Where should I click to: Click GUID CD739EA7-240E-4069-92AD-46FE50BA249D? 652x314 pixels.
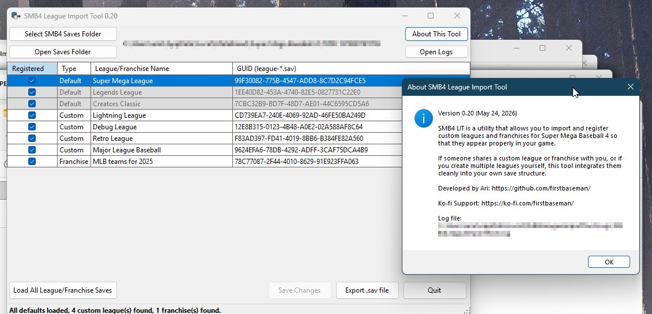point(300,115)
